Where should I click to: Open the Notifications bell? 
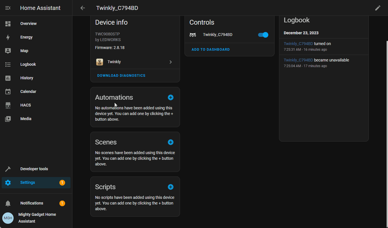pyautogui.click(x=8, y=203)
